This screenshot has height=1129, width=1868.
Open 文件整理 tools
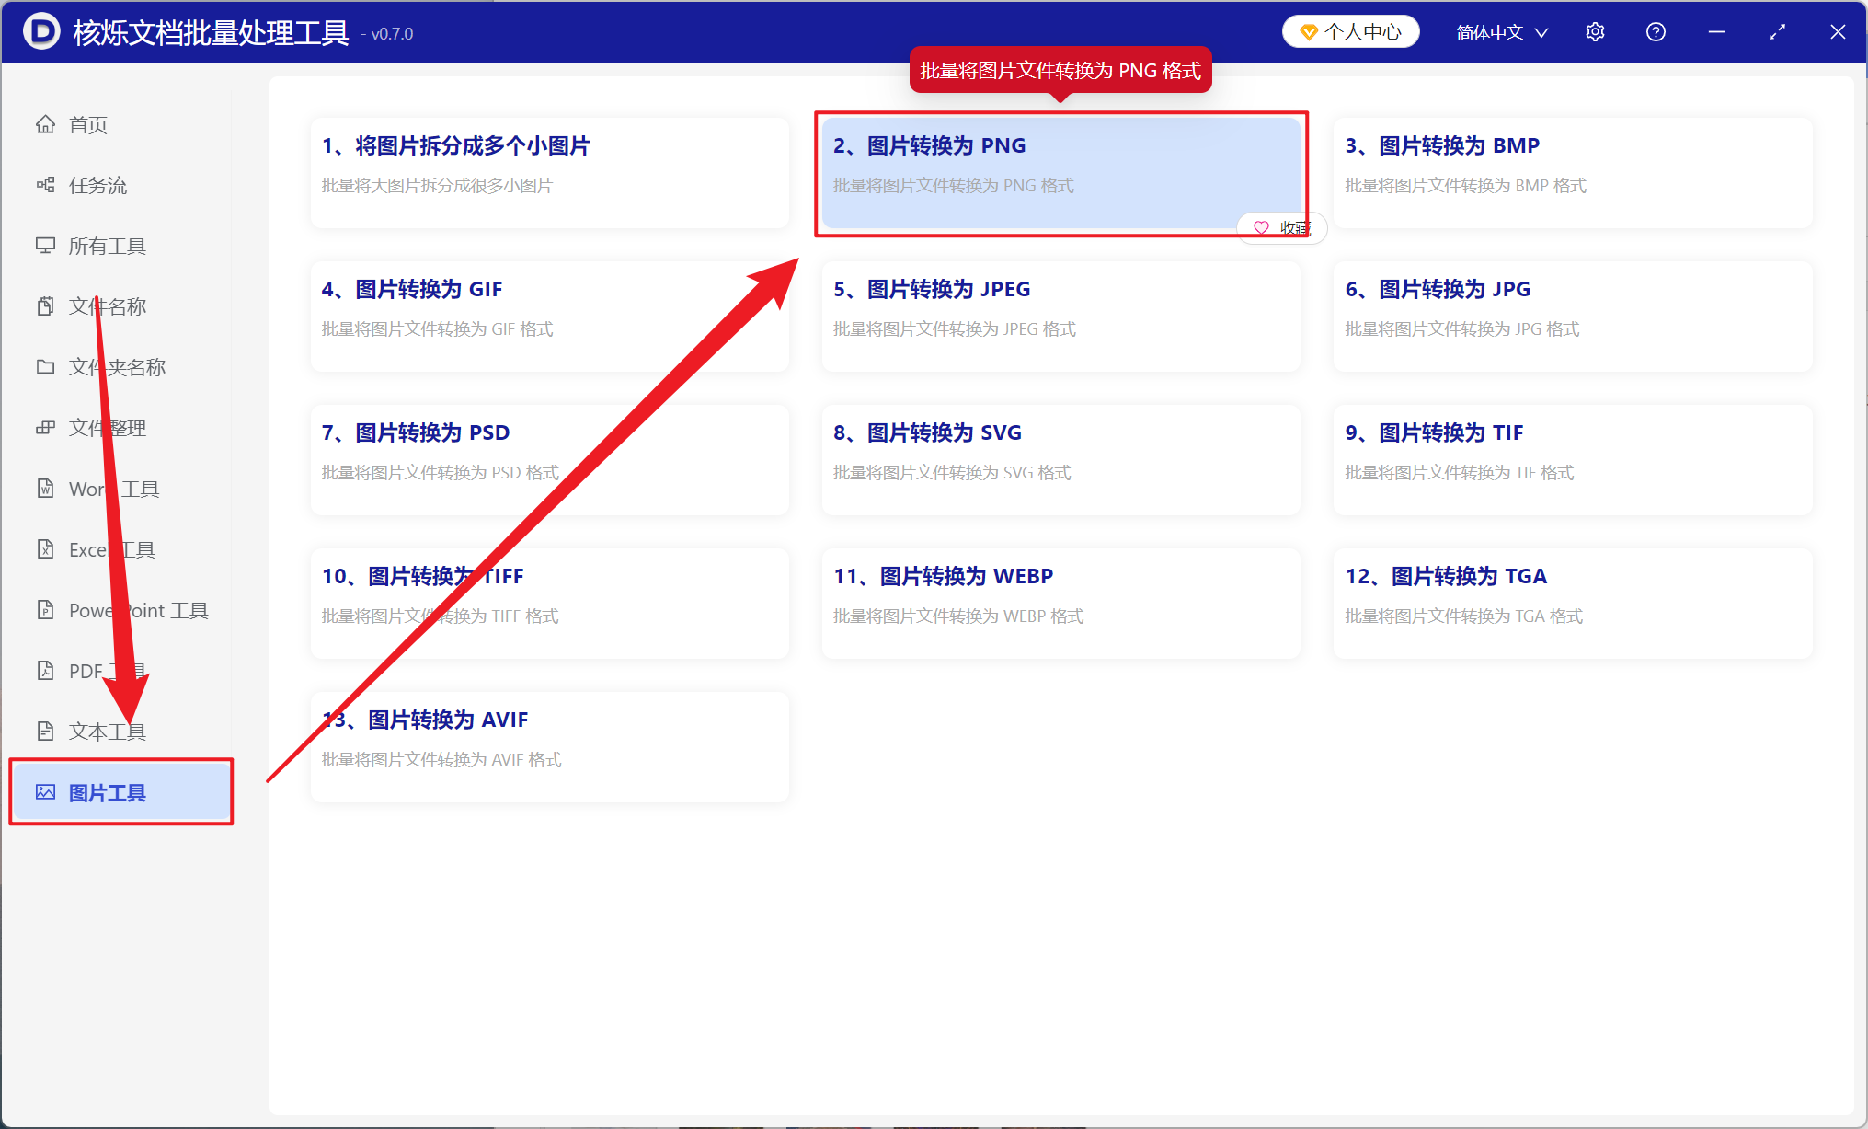pyautogui.click(x=120, y=428)
